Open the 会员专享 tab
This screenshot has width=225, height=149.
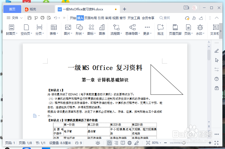coord(148,18)
